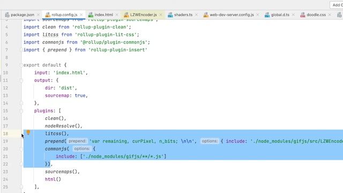Click the options: parameter hint on line 19
Image resolution: width=343 pixels, height=193 pixels.
(210, 141)
